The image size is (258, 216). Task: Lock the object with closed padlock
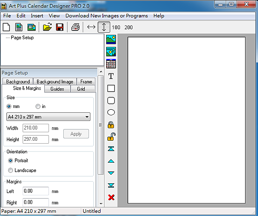pos(111,125)
